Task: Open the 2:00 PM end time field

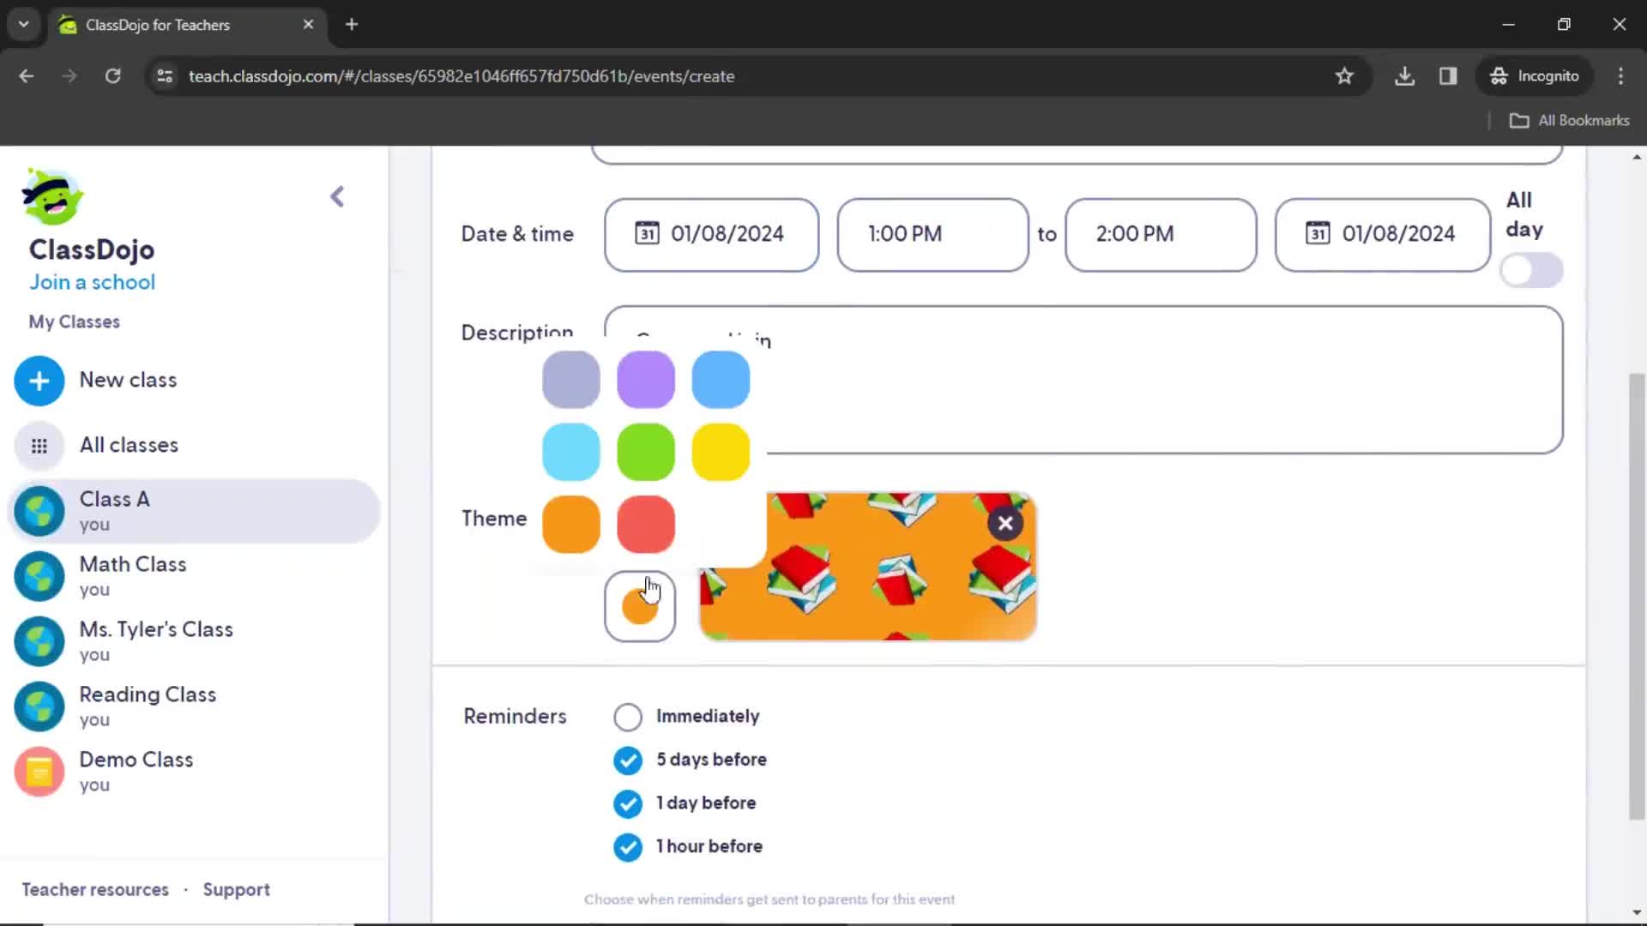Action: pyautogui.click(x=1161, y=234)
